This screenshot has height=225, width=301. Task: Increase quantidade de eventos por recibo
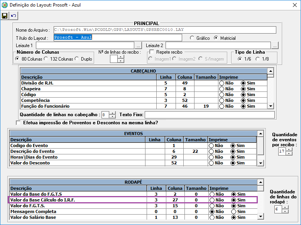pyautogui.click(x=289, y=149)
